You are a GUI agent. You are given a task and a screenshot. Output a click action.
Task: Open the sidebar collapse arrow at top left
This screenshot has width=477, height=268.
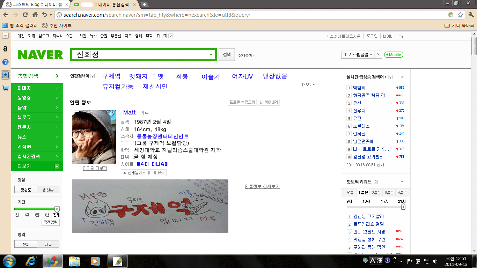pyautogui.click(x=5, y=36)
